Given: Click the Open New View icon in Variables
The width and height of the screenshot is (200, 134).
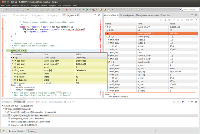Looking at the screenshot, I should [x=187, y=20].
